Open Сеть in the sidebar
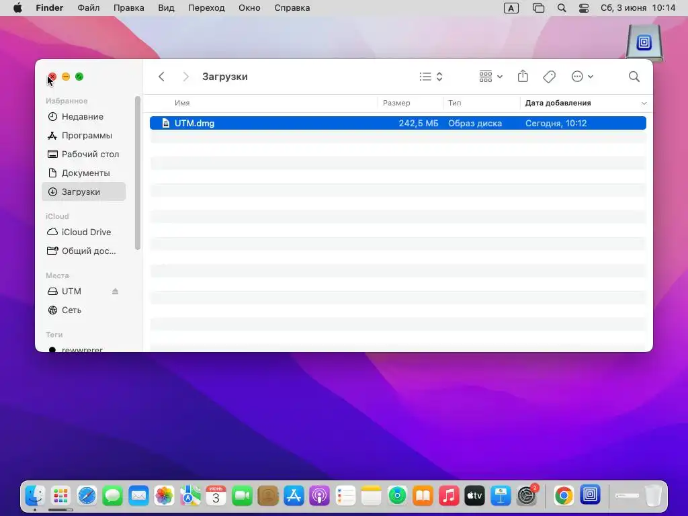Image resolution: width=688 pixels, height=516 pixels. pyautogui.click(x=83, y=310)
